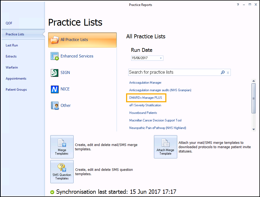Click the Search for practice lists field
260x197 pixels.
click(x=173, y=72)
